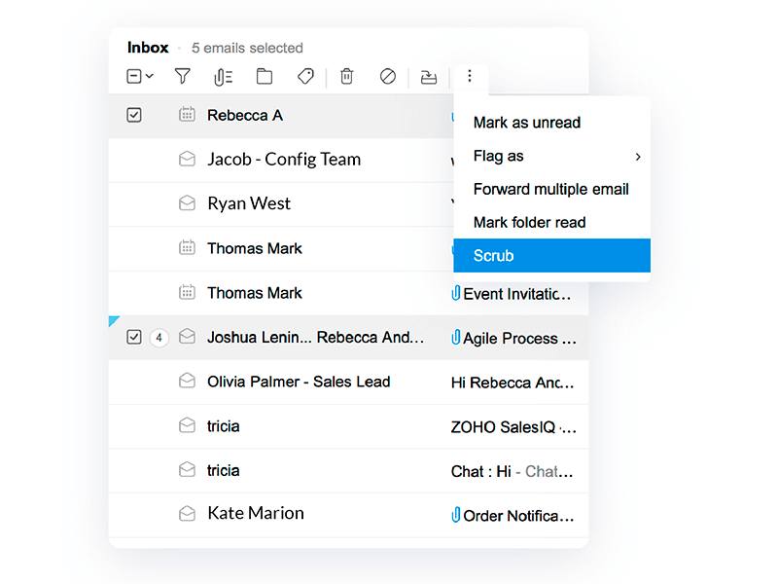Screen dimensions: 778x584
Task: Expand the select-all dropdown arrow
Action: coord(150,76)
